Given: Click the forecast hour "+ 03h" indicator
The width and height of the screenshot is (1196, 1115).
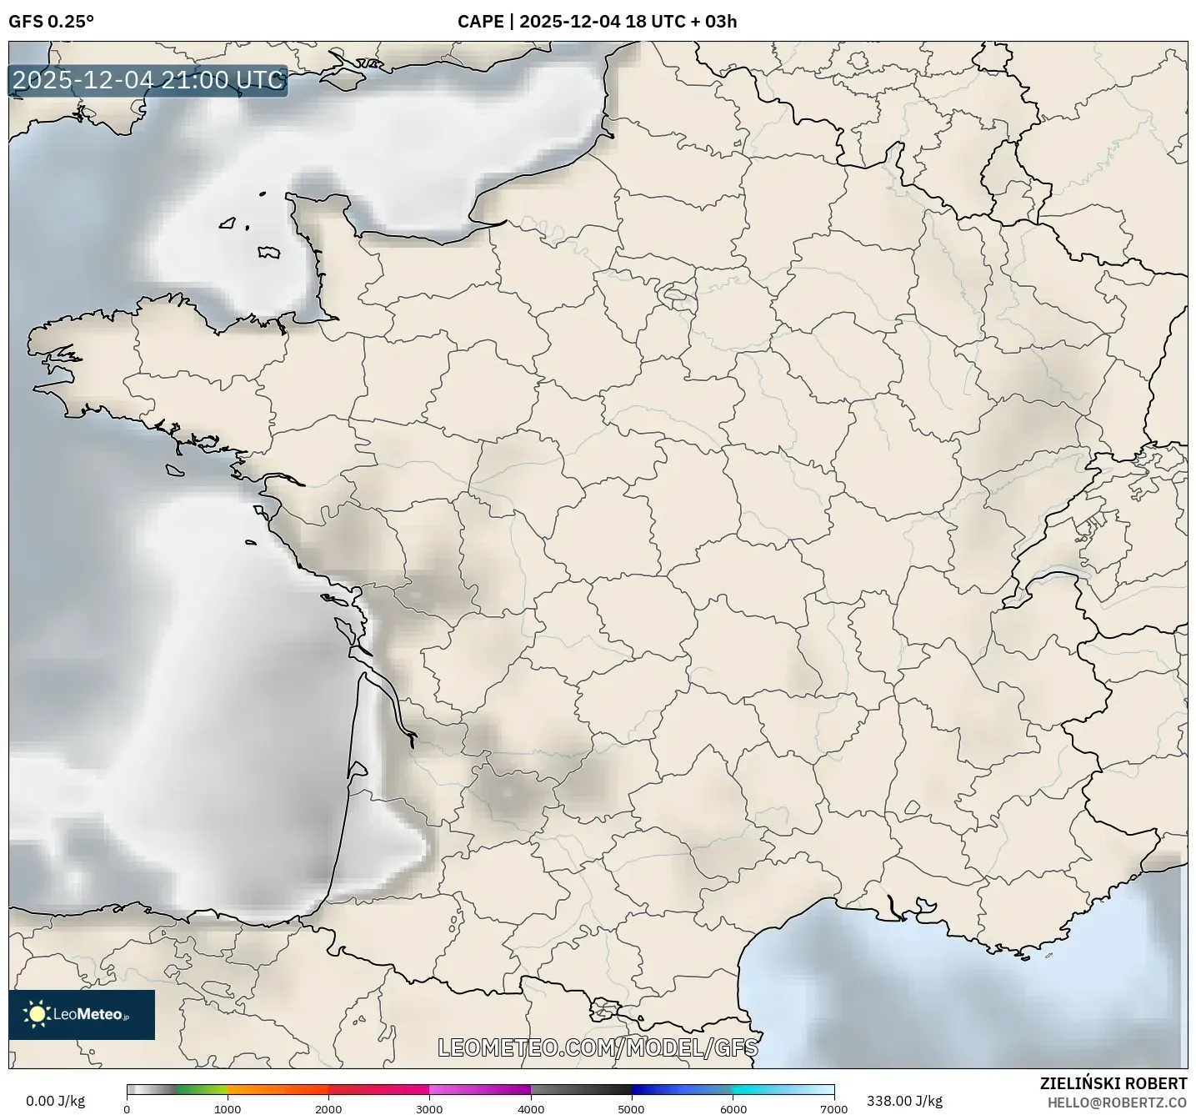Looking at the screenshot, I should 713,22.
